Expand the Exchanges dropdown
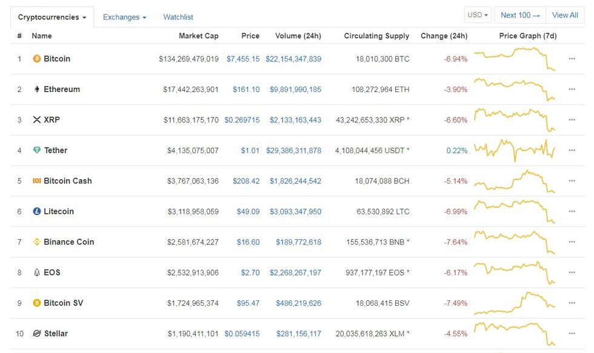 124,17
